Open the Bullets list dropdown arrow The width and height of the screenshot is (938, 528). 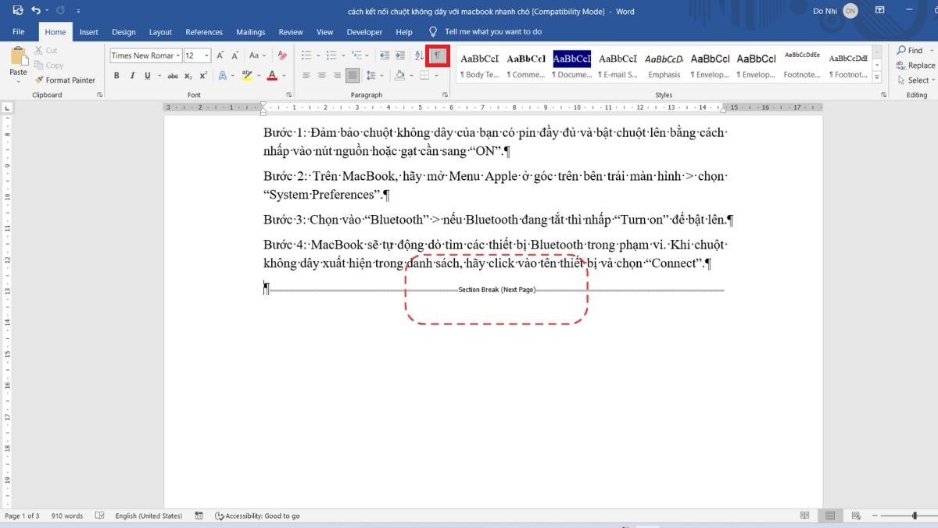(x=317, y=56)
